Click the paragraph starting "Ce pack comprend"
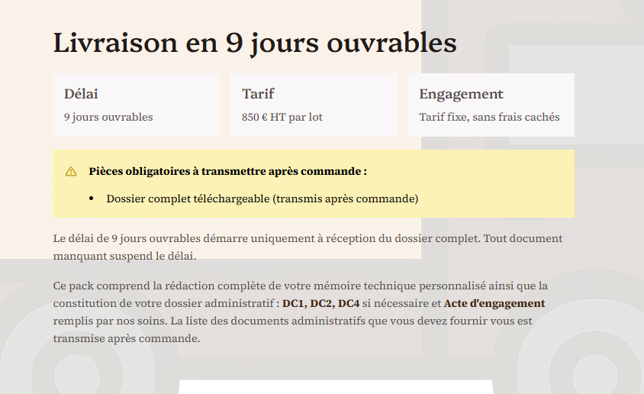This screenshot has height=394, width=644. (x=300, y=312)
